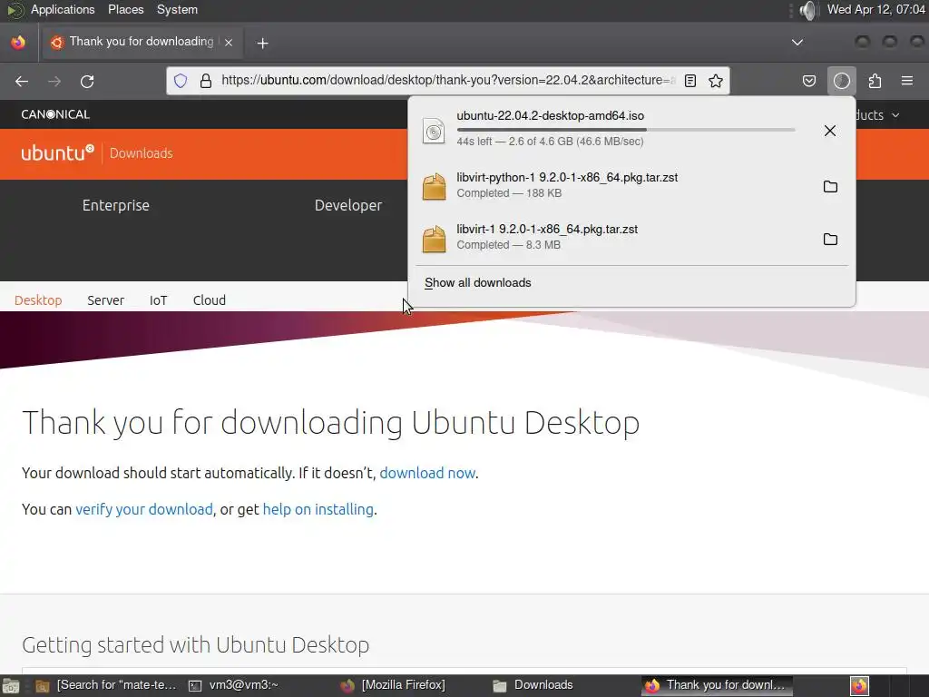Viewport: 929px width, 697px height.
Task: Open the Enterprise navigation item
Action: point(116,205)
